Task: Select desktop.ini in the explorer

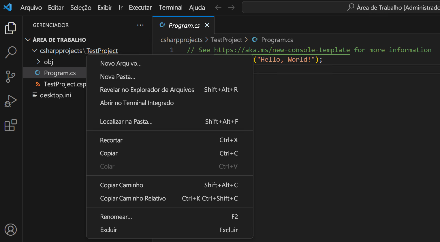Action: click(55, 95)
